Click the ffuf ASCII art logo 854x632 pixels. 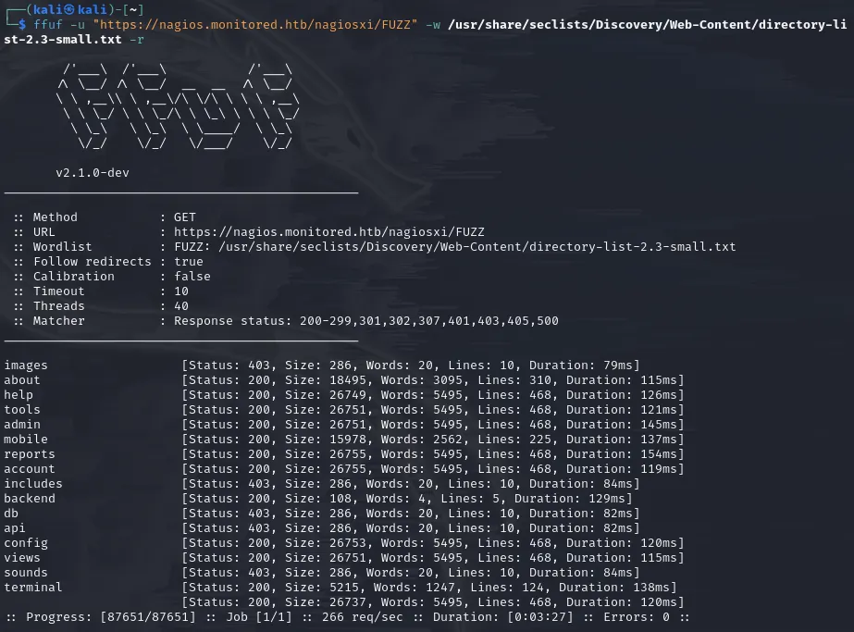point(178,105)
